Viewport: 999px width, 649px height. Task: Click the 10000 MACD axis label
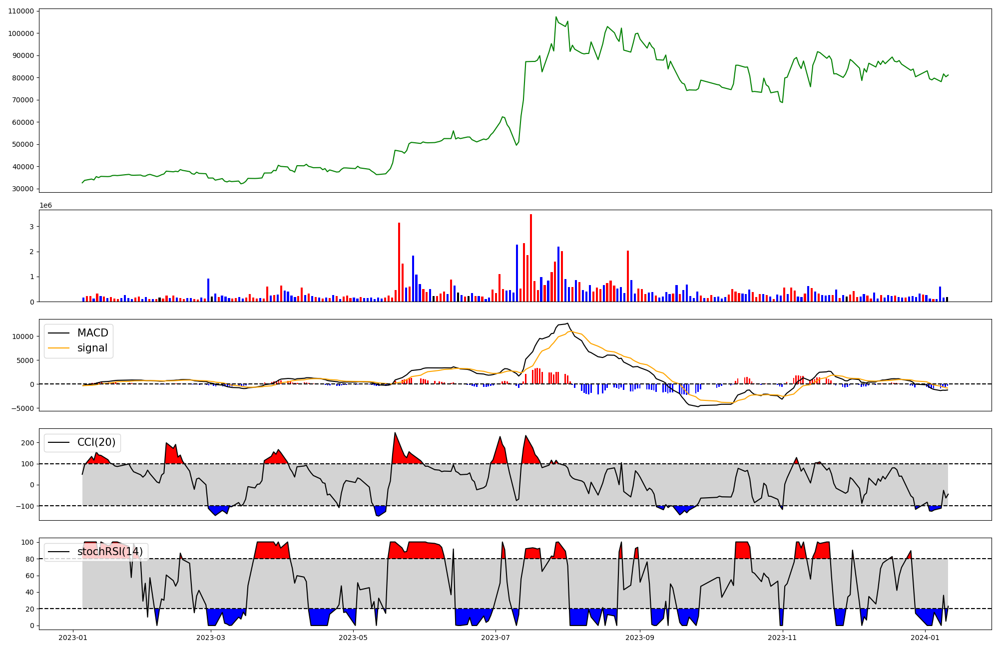[x=23, y=336]
